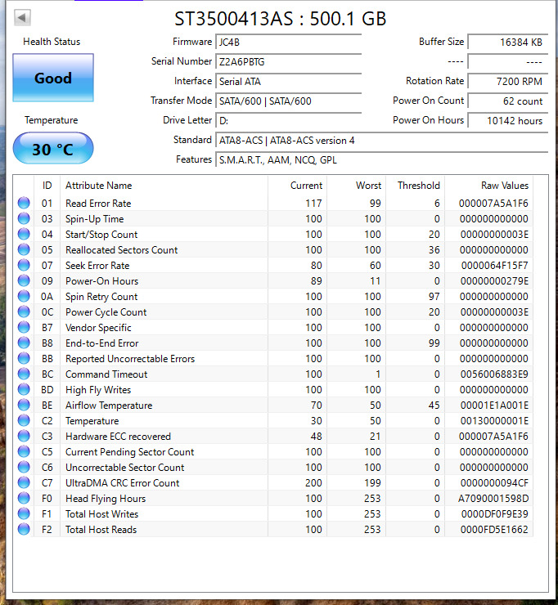Click the Current column header
Viewport: 558px width, 605px height.
click(297, 186)
